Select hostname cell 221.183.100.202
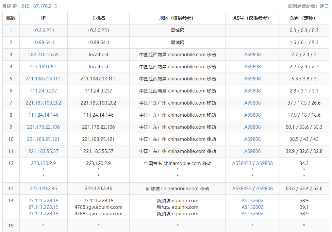 click(98, 103)
